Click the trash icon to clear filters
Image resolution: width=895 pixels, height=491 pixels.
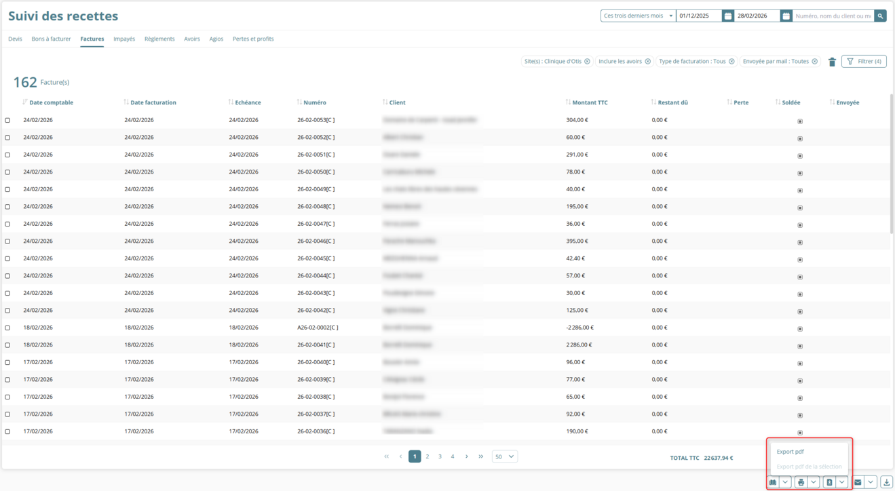point(832,62)
